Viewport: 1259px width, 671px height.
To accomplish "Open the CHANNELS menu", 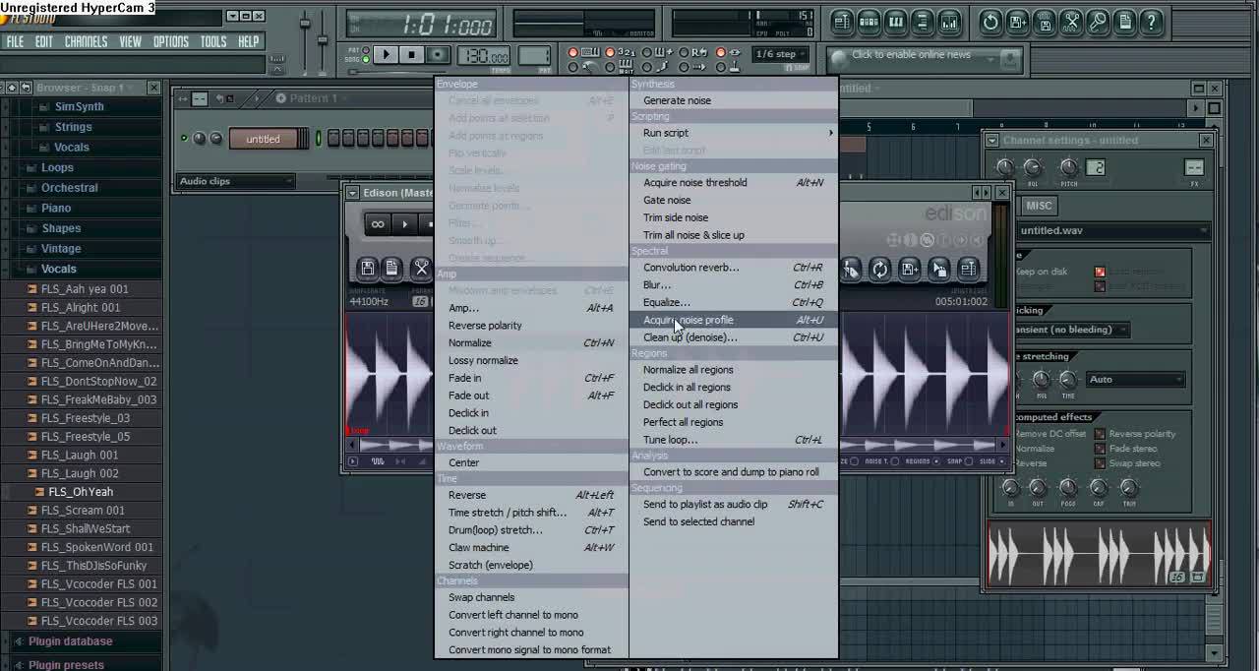I will coord(87,41).
